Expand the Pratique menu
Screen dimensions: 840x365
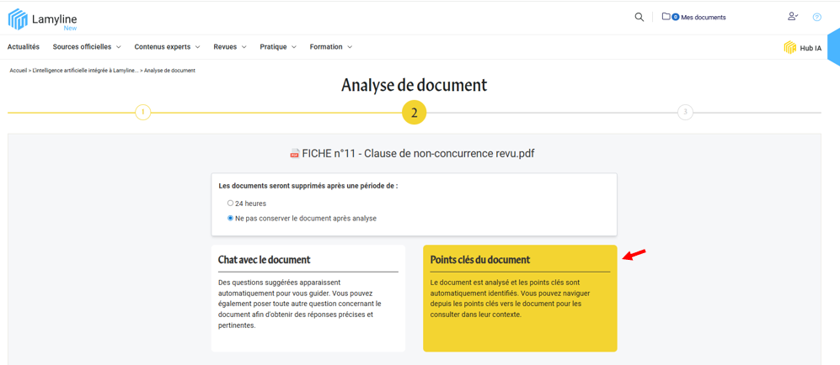(x=278, y=47)
